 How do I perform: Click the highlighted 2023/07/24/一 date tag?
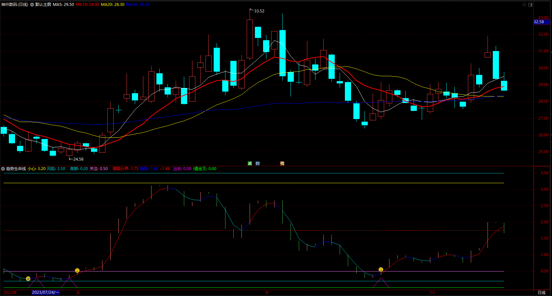coord(45,292)
